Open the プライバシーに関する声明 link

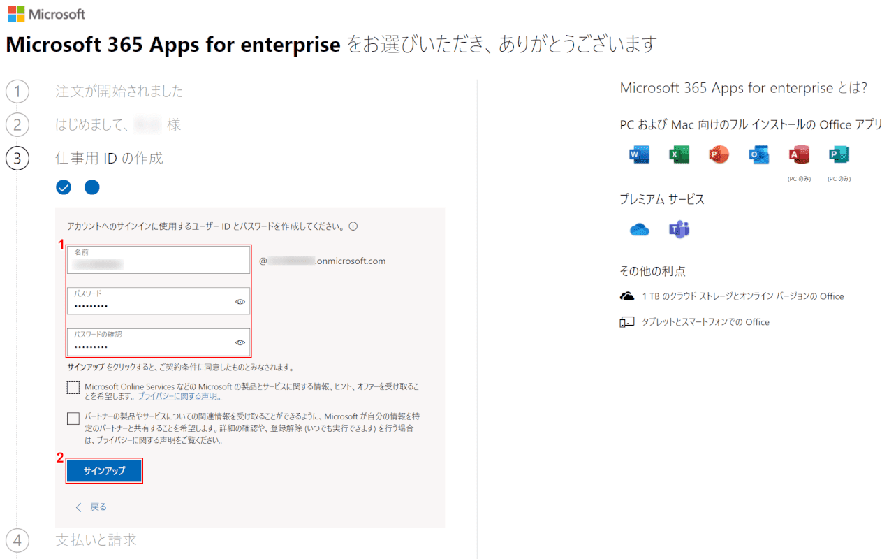coord(179,396)
